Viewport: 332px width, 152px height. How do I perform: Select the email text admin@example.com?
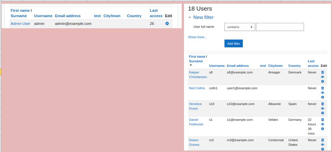pos(73,24)
